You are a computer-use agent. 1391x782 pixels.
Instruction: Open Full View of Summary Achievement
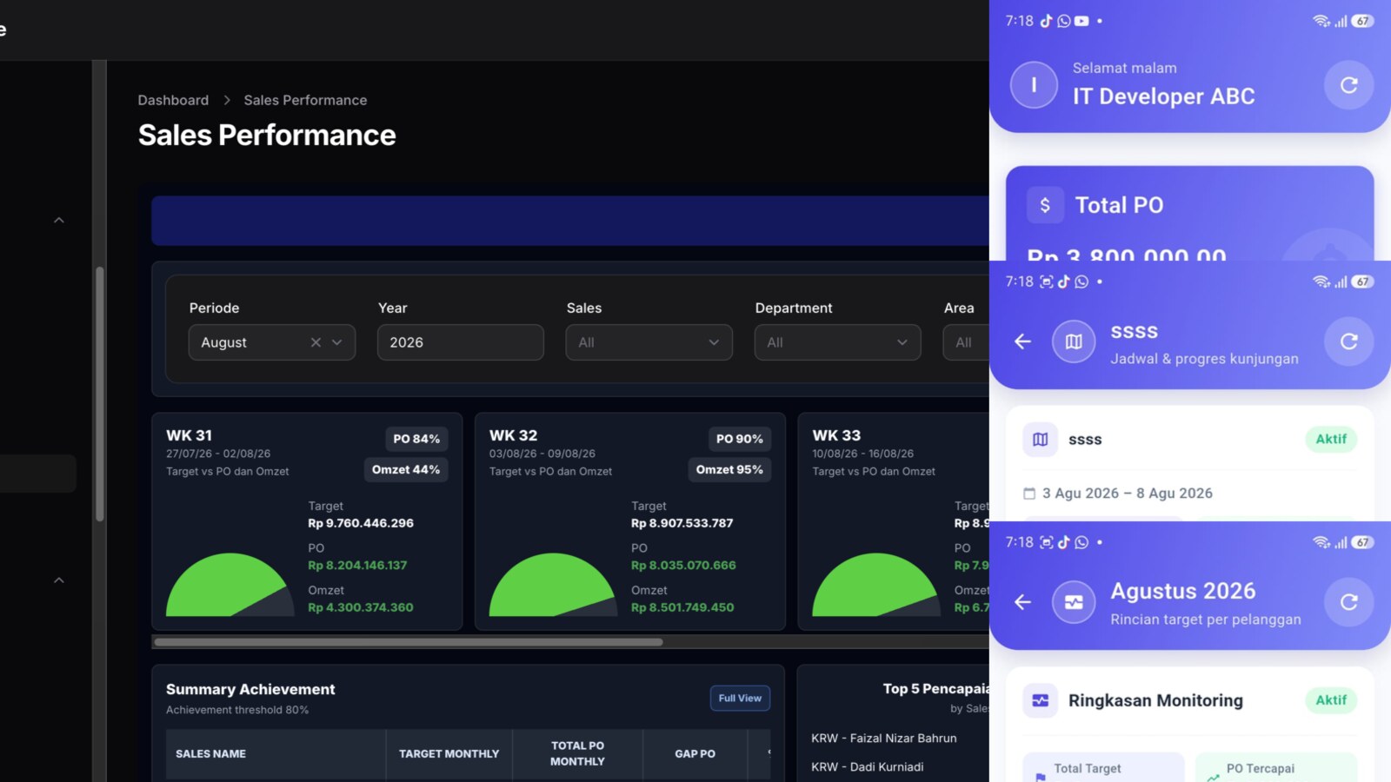click(740, 698)
